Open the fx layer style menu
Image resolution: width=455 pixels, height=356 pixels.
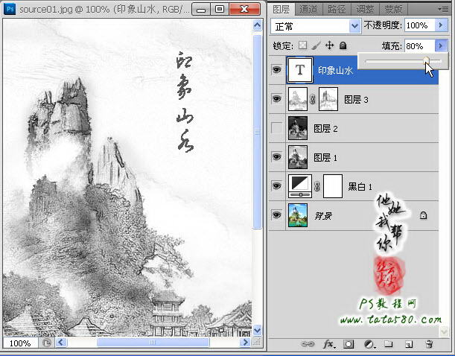[x=328, y=344]
